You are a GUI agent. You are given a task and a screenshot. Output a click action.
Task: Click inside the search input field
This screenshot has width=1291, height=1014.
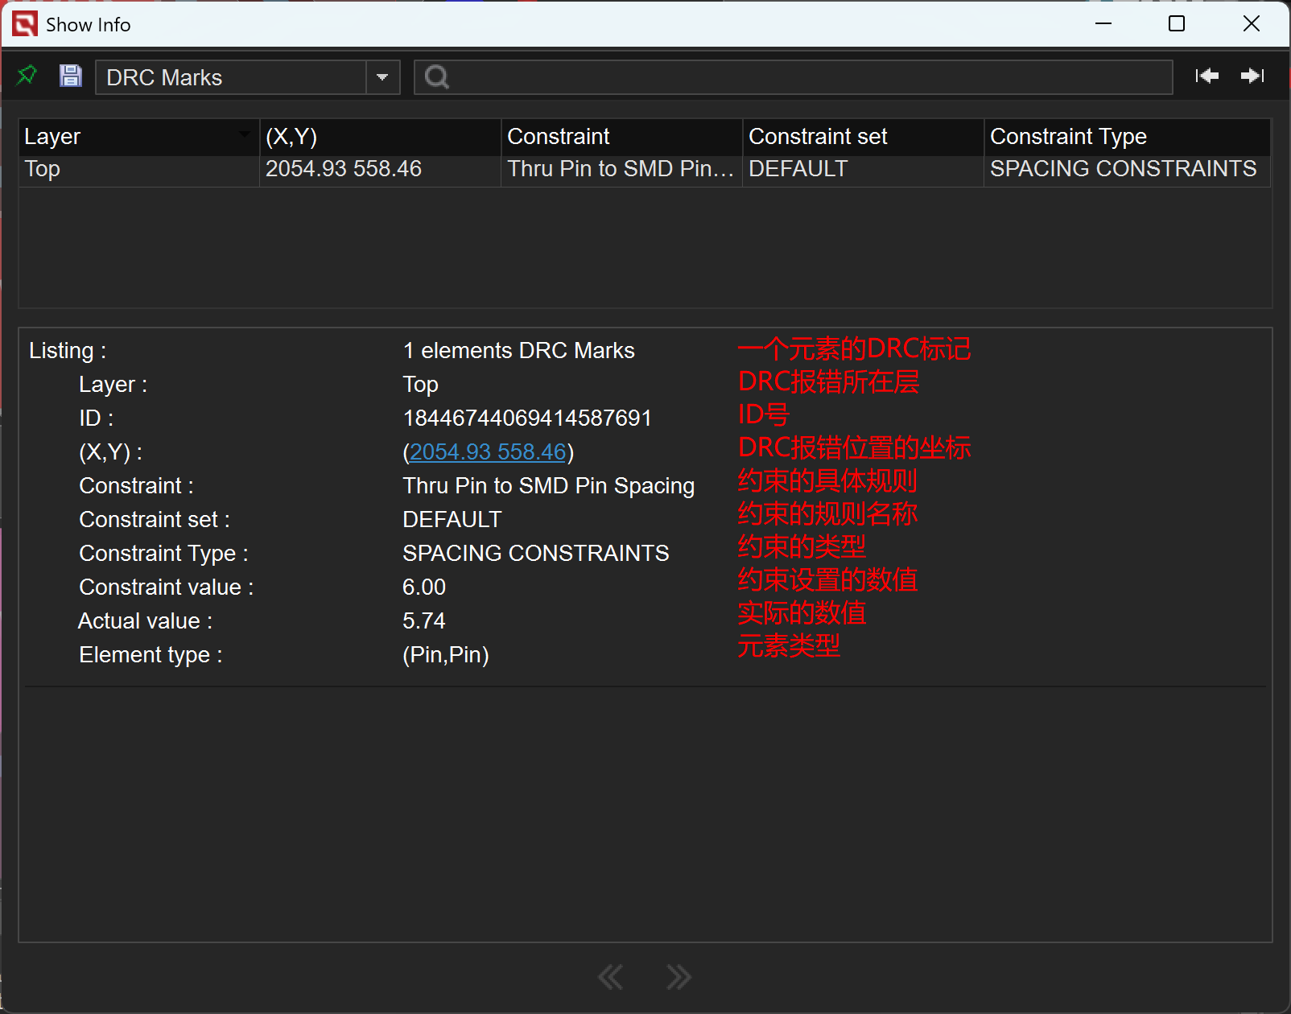click(x=805, y=77)
